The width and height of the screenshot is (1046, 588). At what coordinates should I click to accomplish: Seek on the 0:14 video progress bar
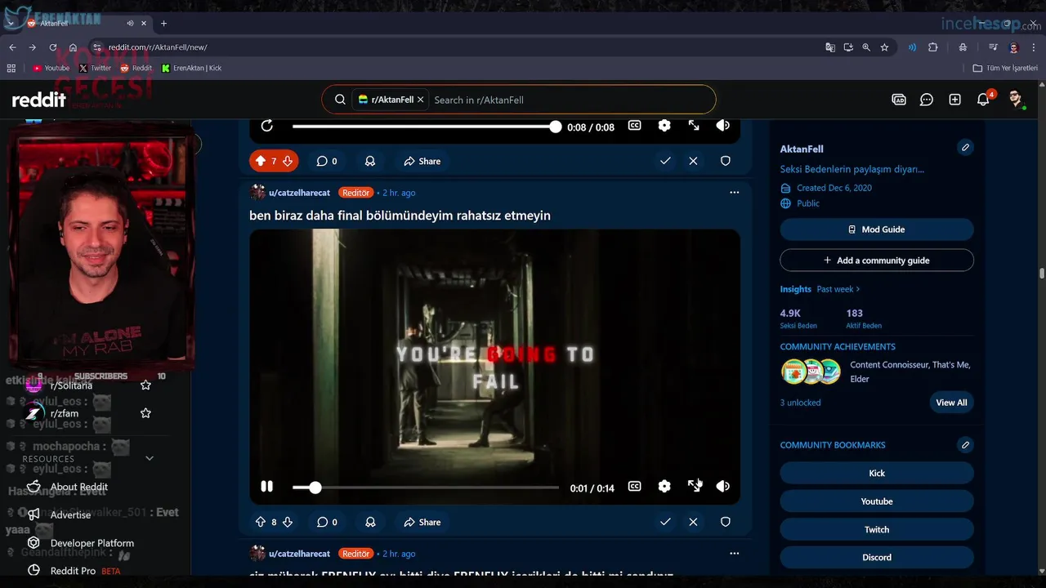click(426, 488)
